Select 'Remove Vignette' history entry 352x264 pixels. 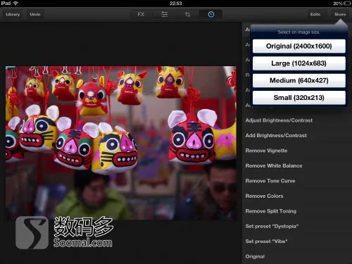297,151
